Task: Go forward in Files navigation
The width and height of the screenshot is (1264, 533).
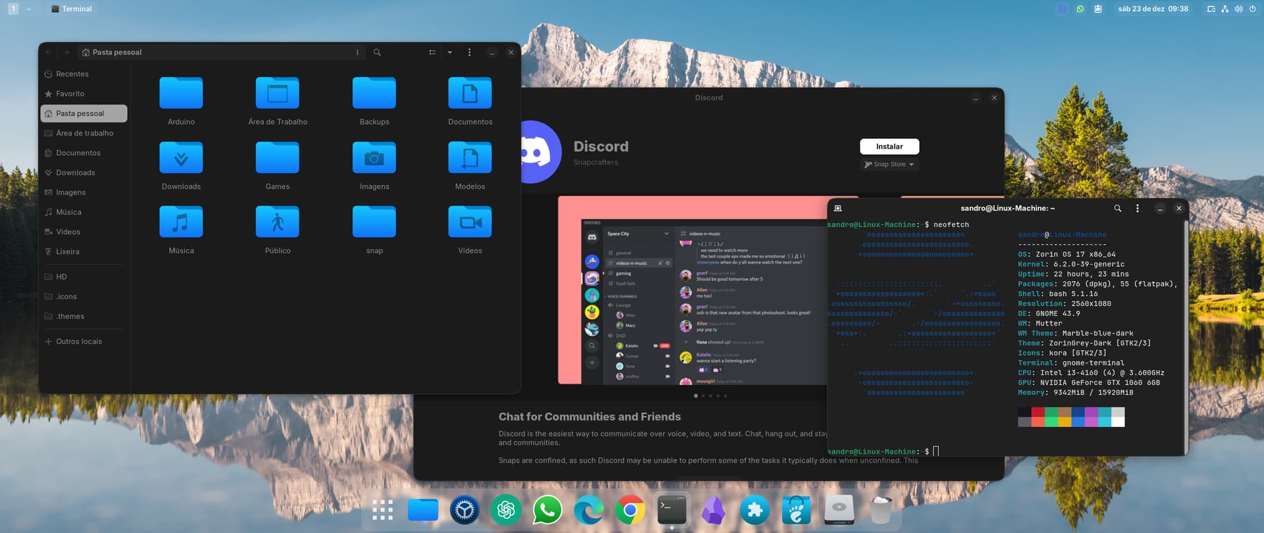Action: pos(66,52)
